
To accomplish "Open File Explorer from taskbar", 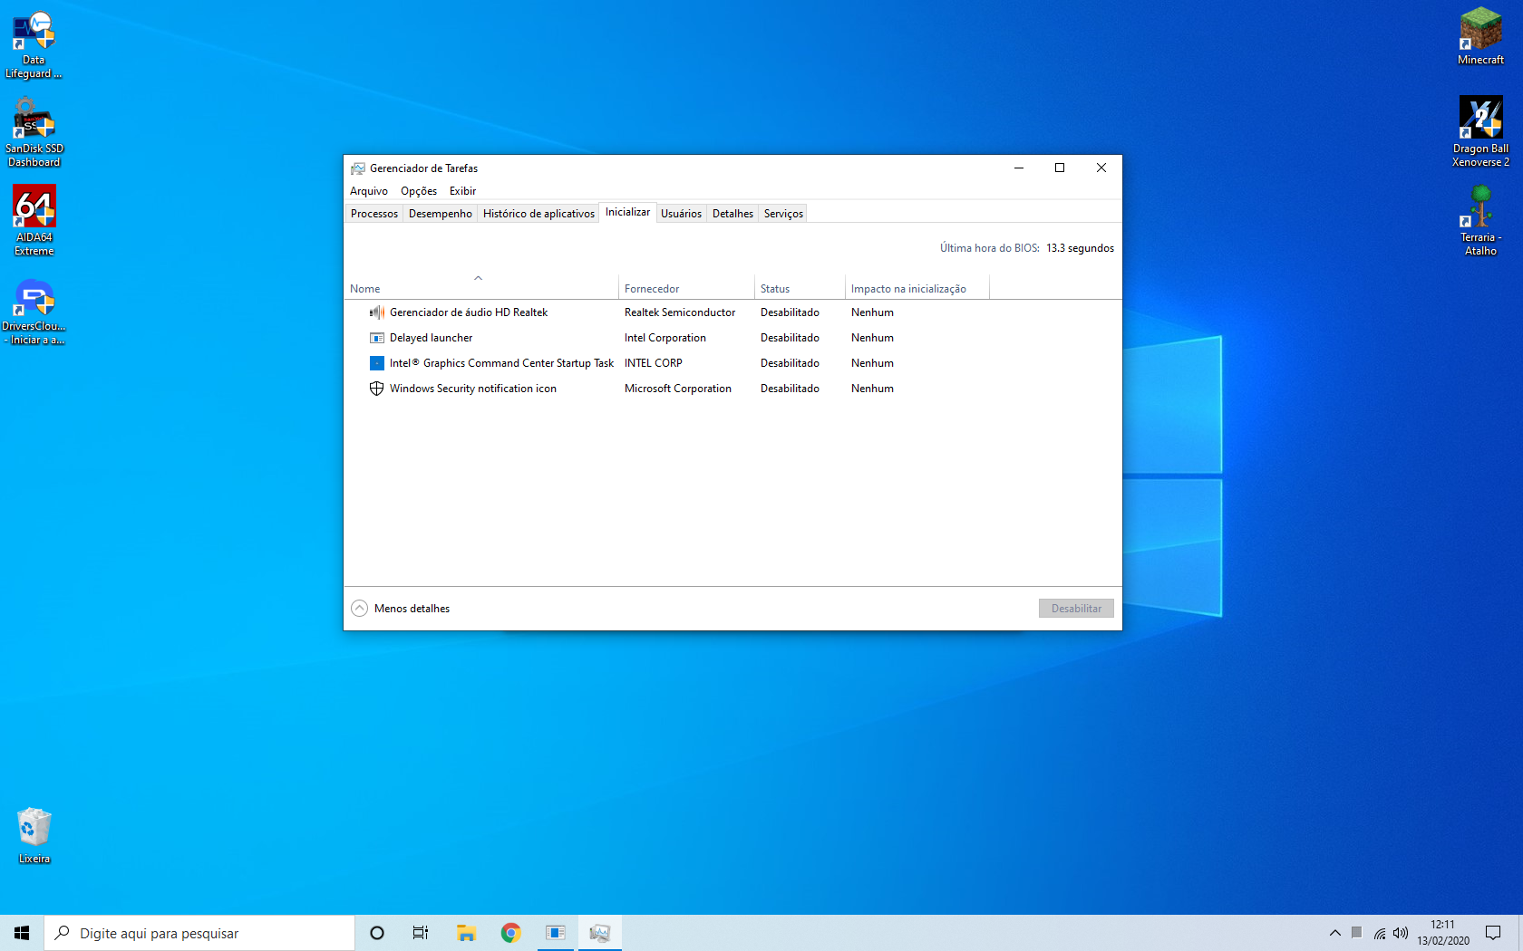I will click(467, 933).
